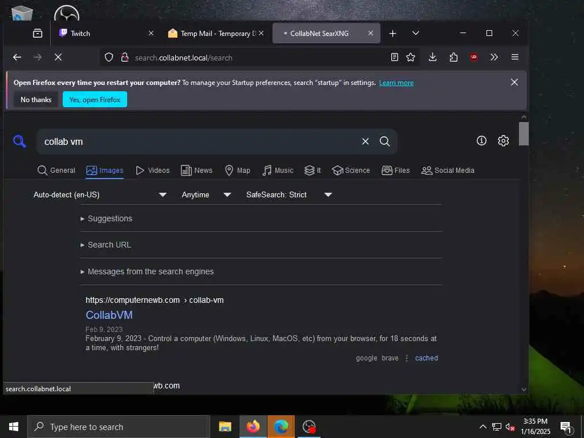Open the Windows Start menu

pos(14,427)
